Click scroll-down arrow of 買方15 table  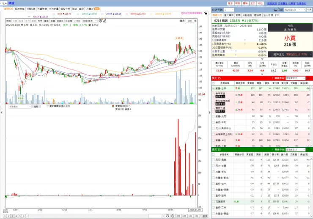[312, 145]
